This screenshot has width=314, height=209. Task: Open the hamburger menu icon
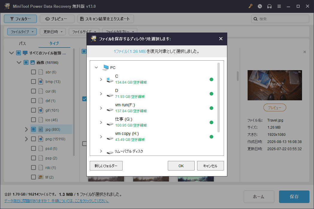(x=279, y=6)
